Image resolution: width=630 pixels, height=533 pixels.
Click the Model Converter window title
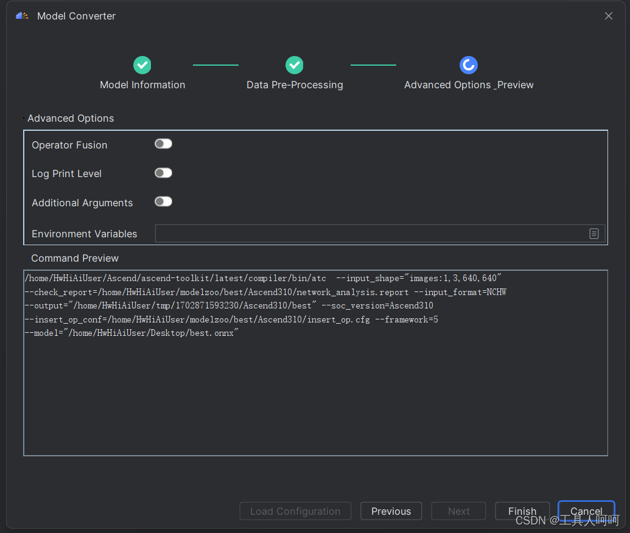(76, 16)
